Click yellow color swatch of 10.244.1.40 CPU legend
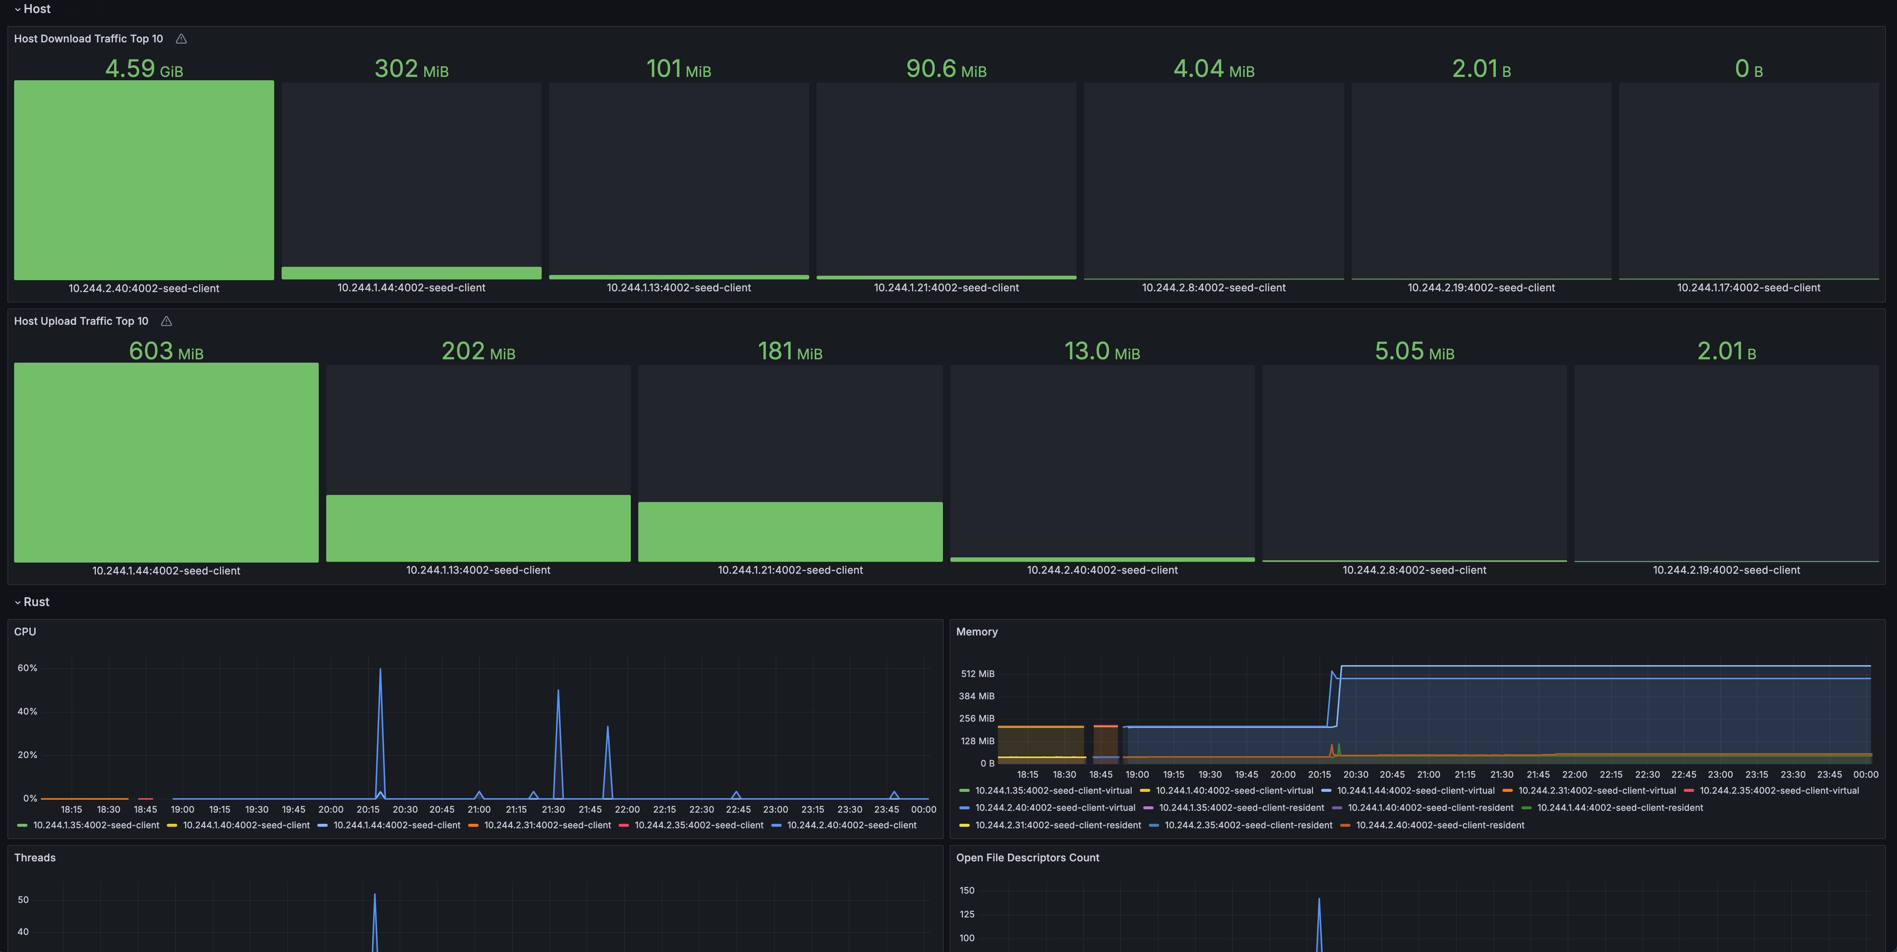 click(172, 825)
